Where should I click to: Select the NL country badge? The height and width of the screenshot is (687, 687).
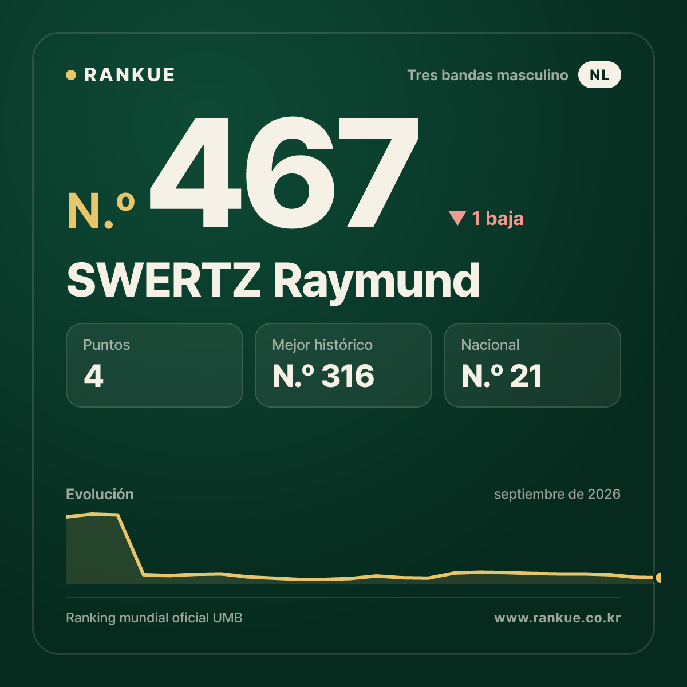click(x=599, y=75)
